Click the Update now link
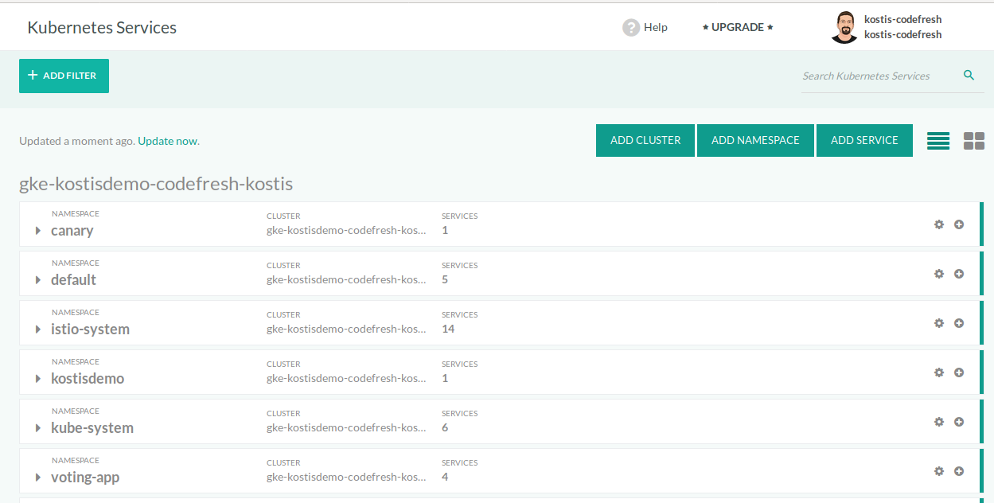Viewport: 994px width, 503px height. coord(167,141)
